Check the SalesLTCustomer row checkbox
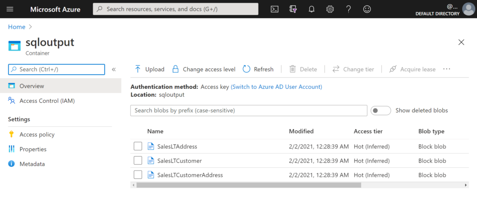The image size is (477, 198). pos(138,161)
